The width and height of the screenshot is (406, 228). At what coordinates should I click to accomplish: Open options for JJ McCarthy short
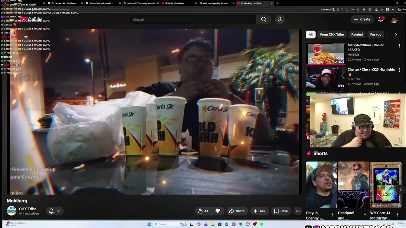coord(397,214)
